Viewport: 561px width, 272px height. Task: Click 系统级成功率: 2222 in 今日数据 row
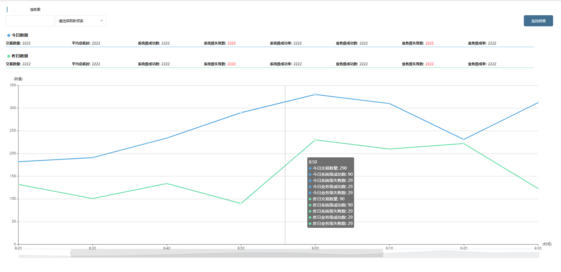pos(286,43)
